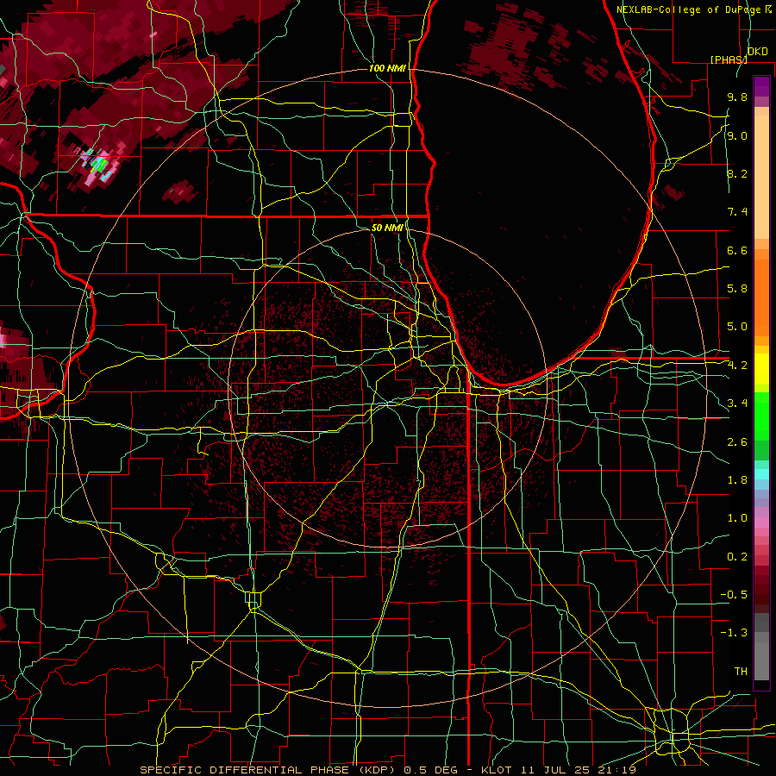
Task: Click the TH threshold label on legend
Action: coord(741,672)
